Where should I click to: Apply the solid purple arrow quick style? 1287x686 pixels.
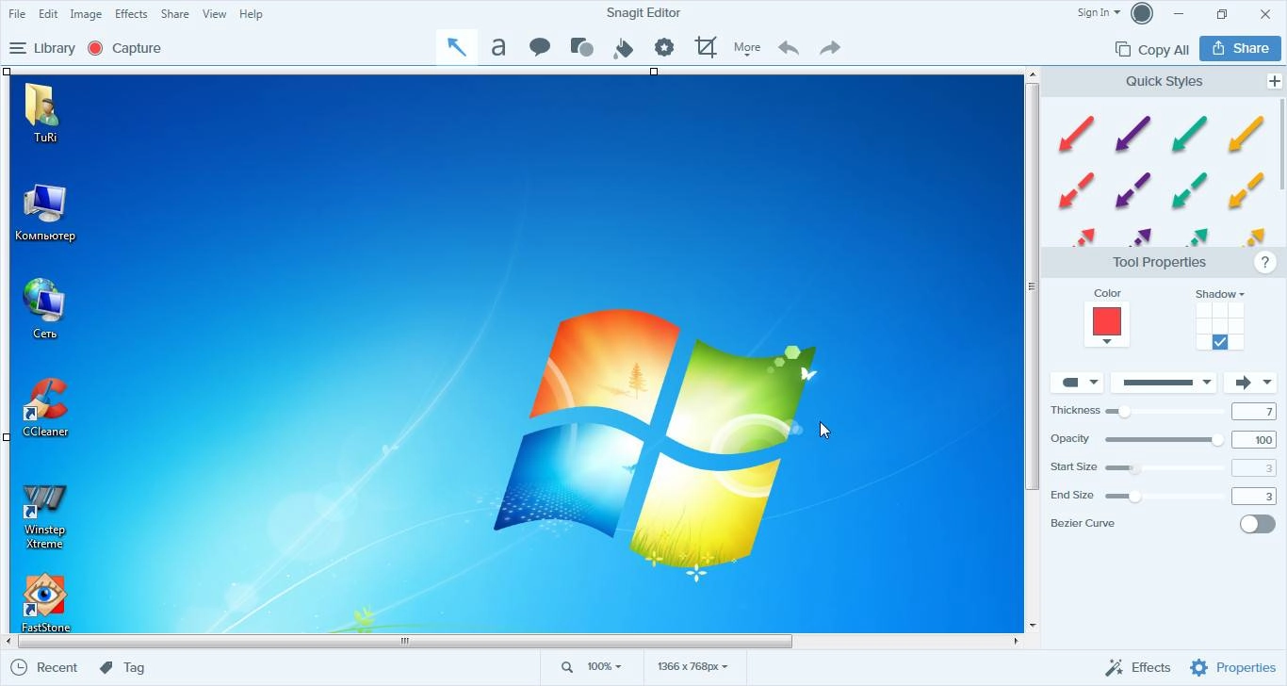pos(1132,134)
